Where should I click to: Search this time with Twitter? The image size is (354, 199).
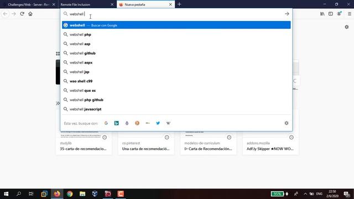pos(158,123)
